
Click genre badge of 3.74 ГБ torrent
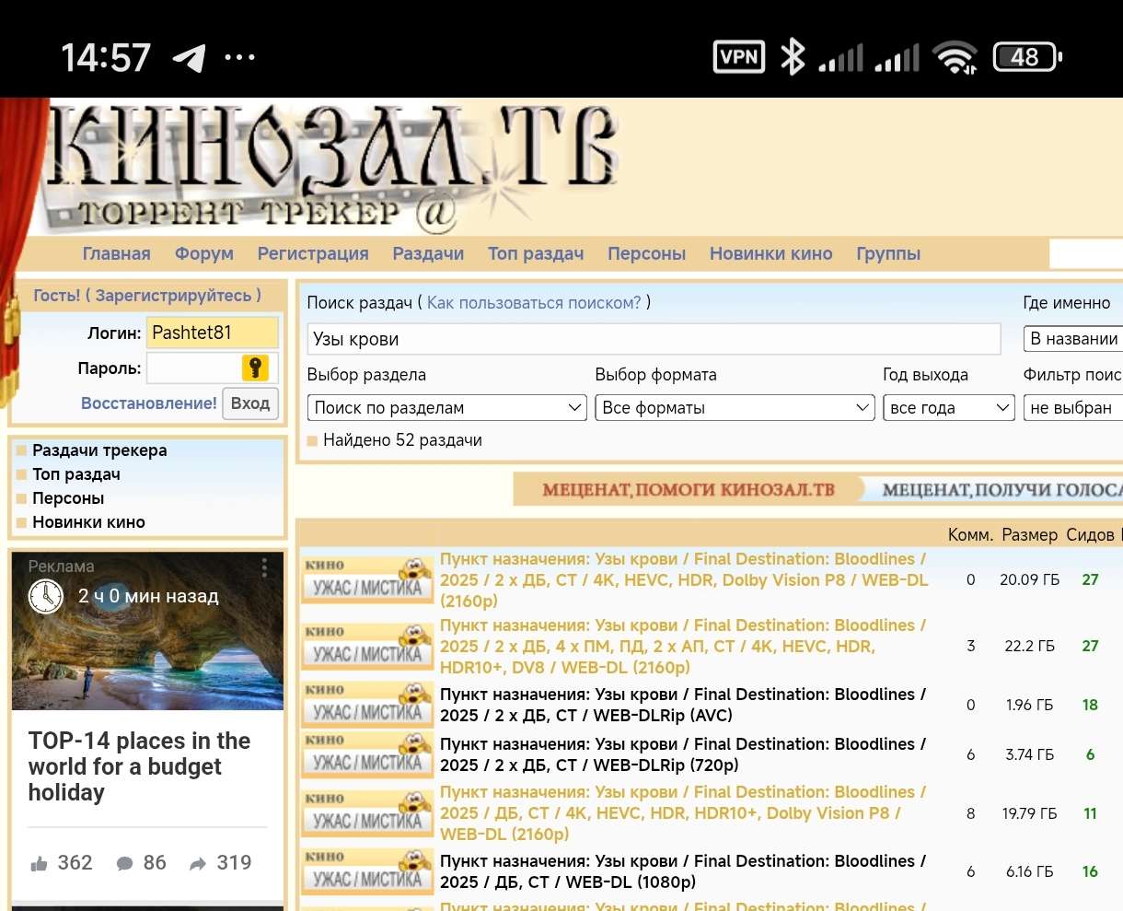click(367, 754)
